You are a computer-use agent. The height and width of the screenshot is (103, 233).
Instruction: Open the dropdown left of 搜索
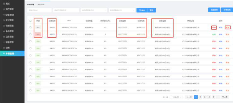(122, 10)
